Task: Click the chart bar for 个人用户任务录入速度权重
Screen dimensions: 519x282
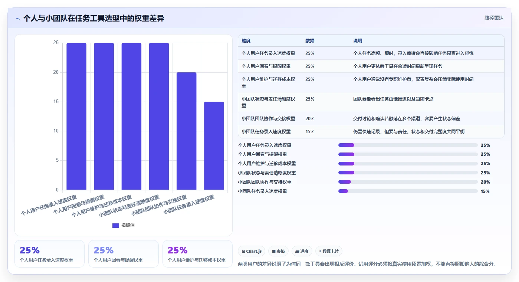Action: pyautogui.click(x=76, y=117)
